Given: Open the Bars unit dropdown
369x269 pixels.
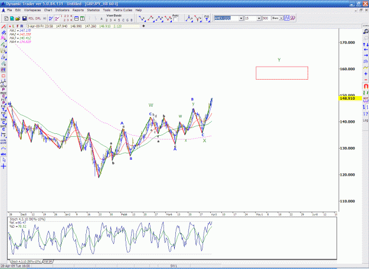Looking at the screenshot, I should click(x=281, y=18).
